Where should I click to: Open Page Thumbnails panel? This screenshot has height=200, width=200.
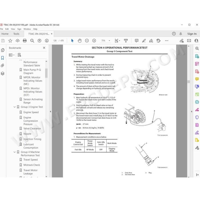(3, 50)
